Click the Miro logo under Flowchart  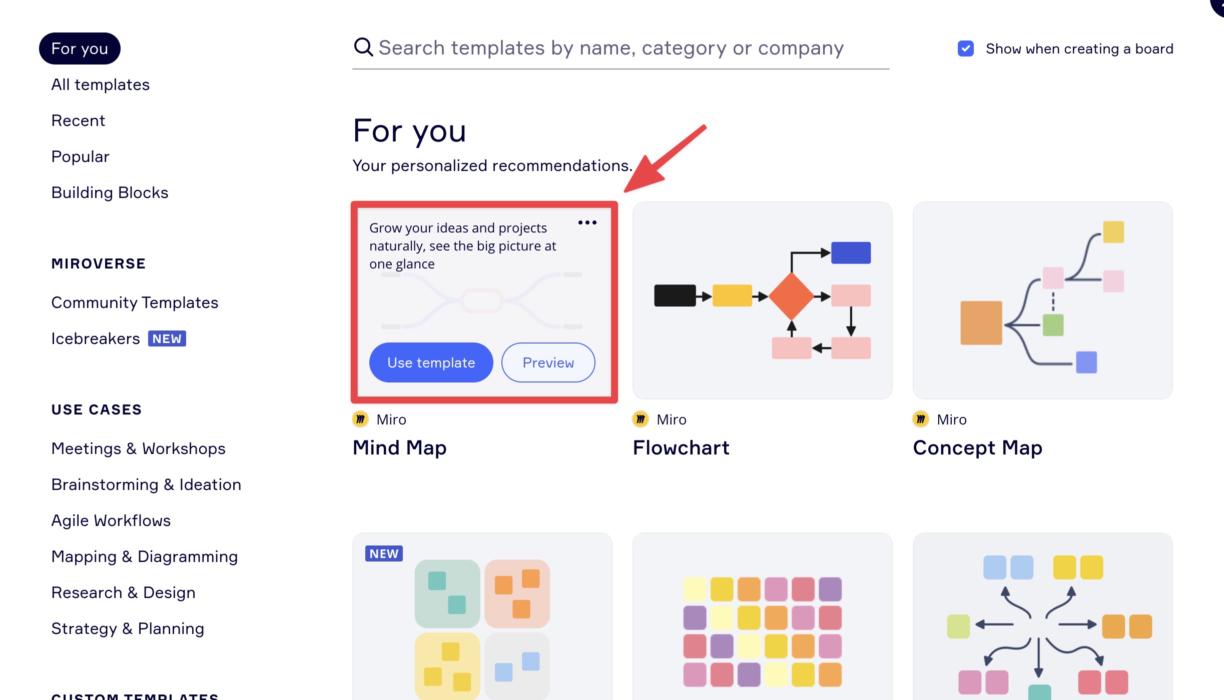(641, 419)
